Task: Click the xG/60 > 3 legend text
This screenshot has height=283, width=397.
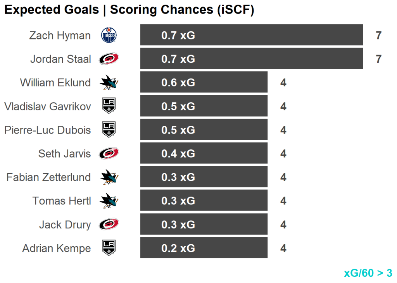Action: [x=368, y=273]
